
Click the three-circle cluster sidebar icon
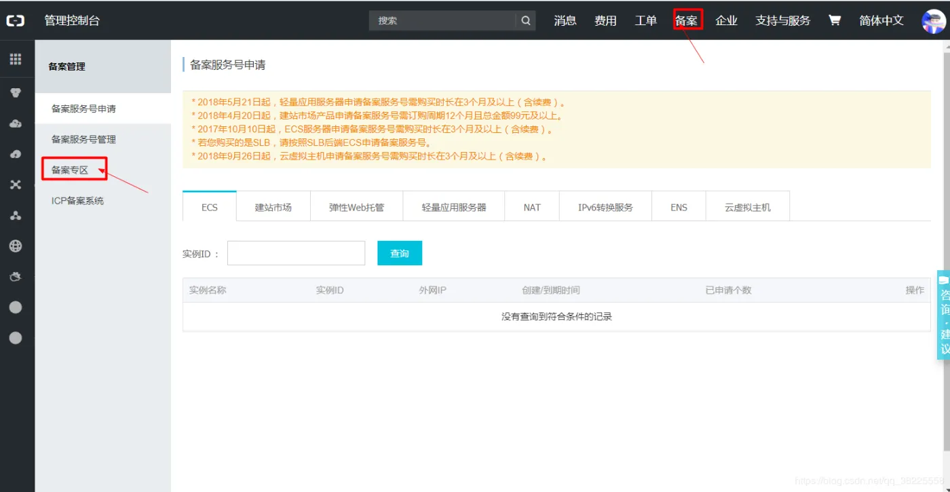(16, 215)
